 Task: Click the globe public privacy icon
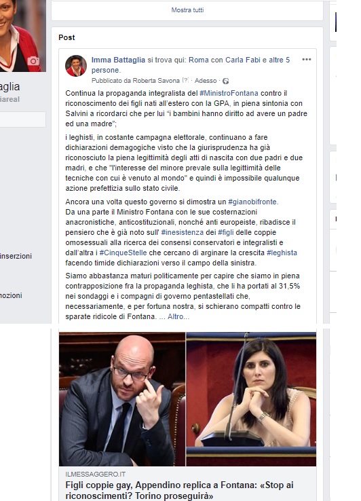pos(225,81)
